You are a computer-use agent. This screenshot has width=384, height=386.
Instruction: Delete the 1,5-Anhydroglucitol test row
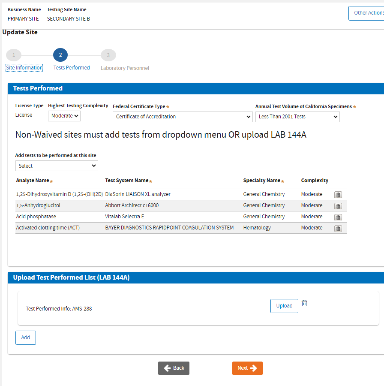click(x=338, y=206)
